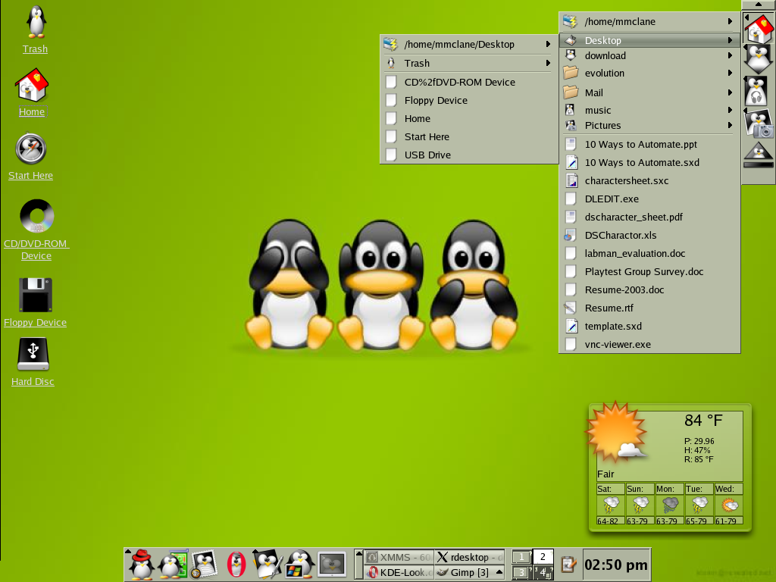Open dscharacter_sheet.pdf

649,217
